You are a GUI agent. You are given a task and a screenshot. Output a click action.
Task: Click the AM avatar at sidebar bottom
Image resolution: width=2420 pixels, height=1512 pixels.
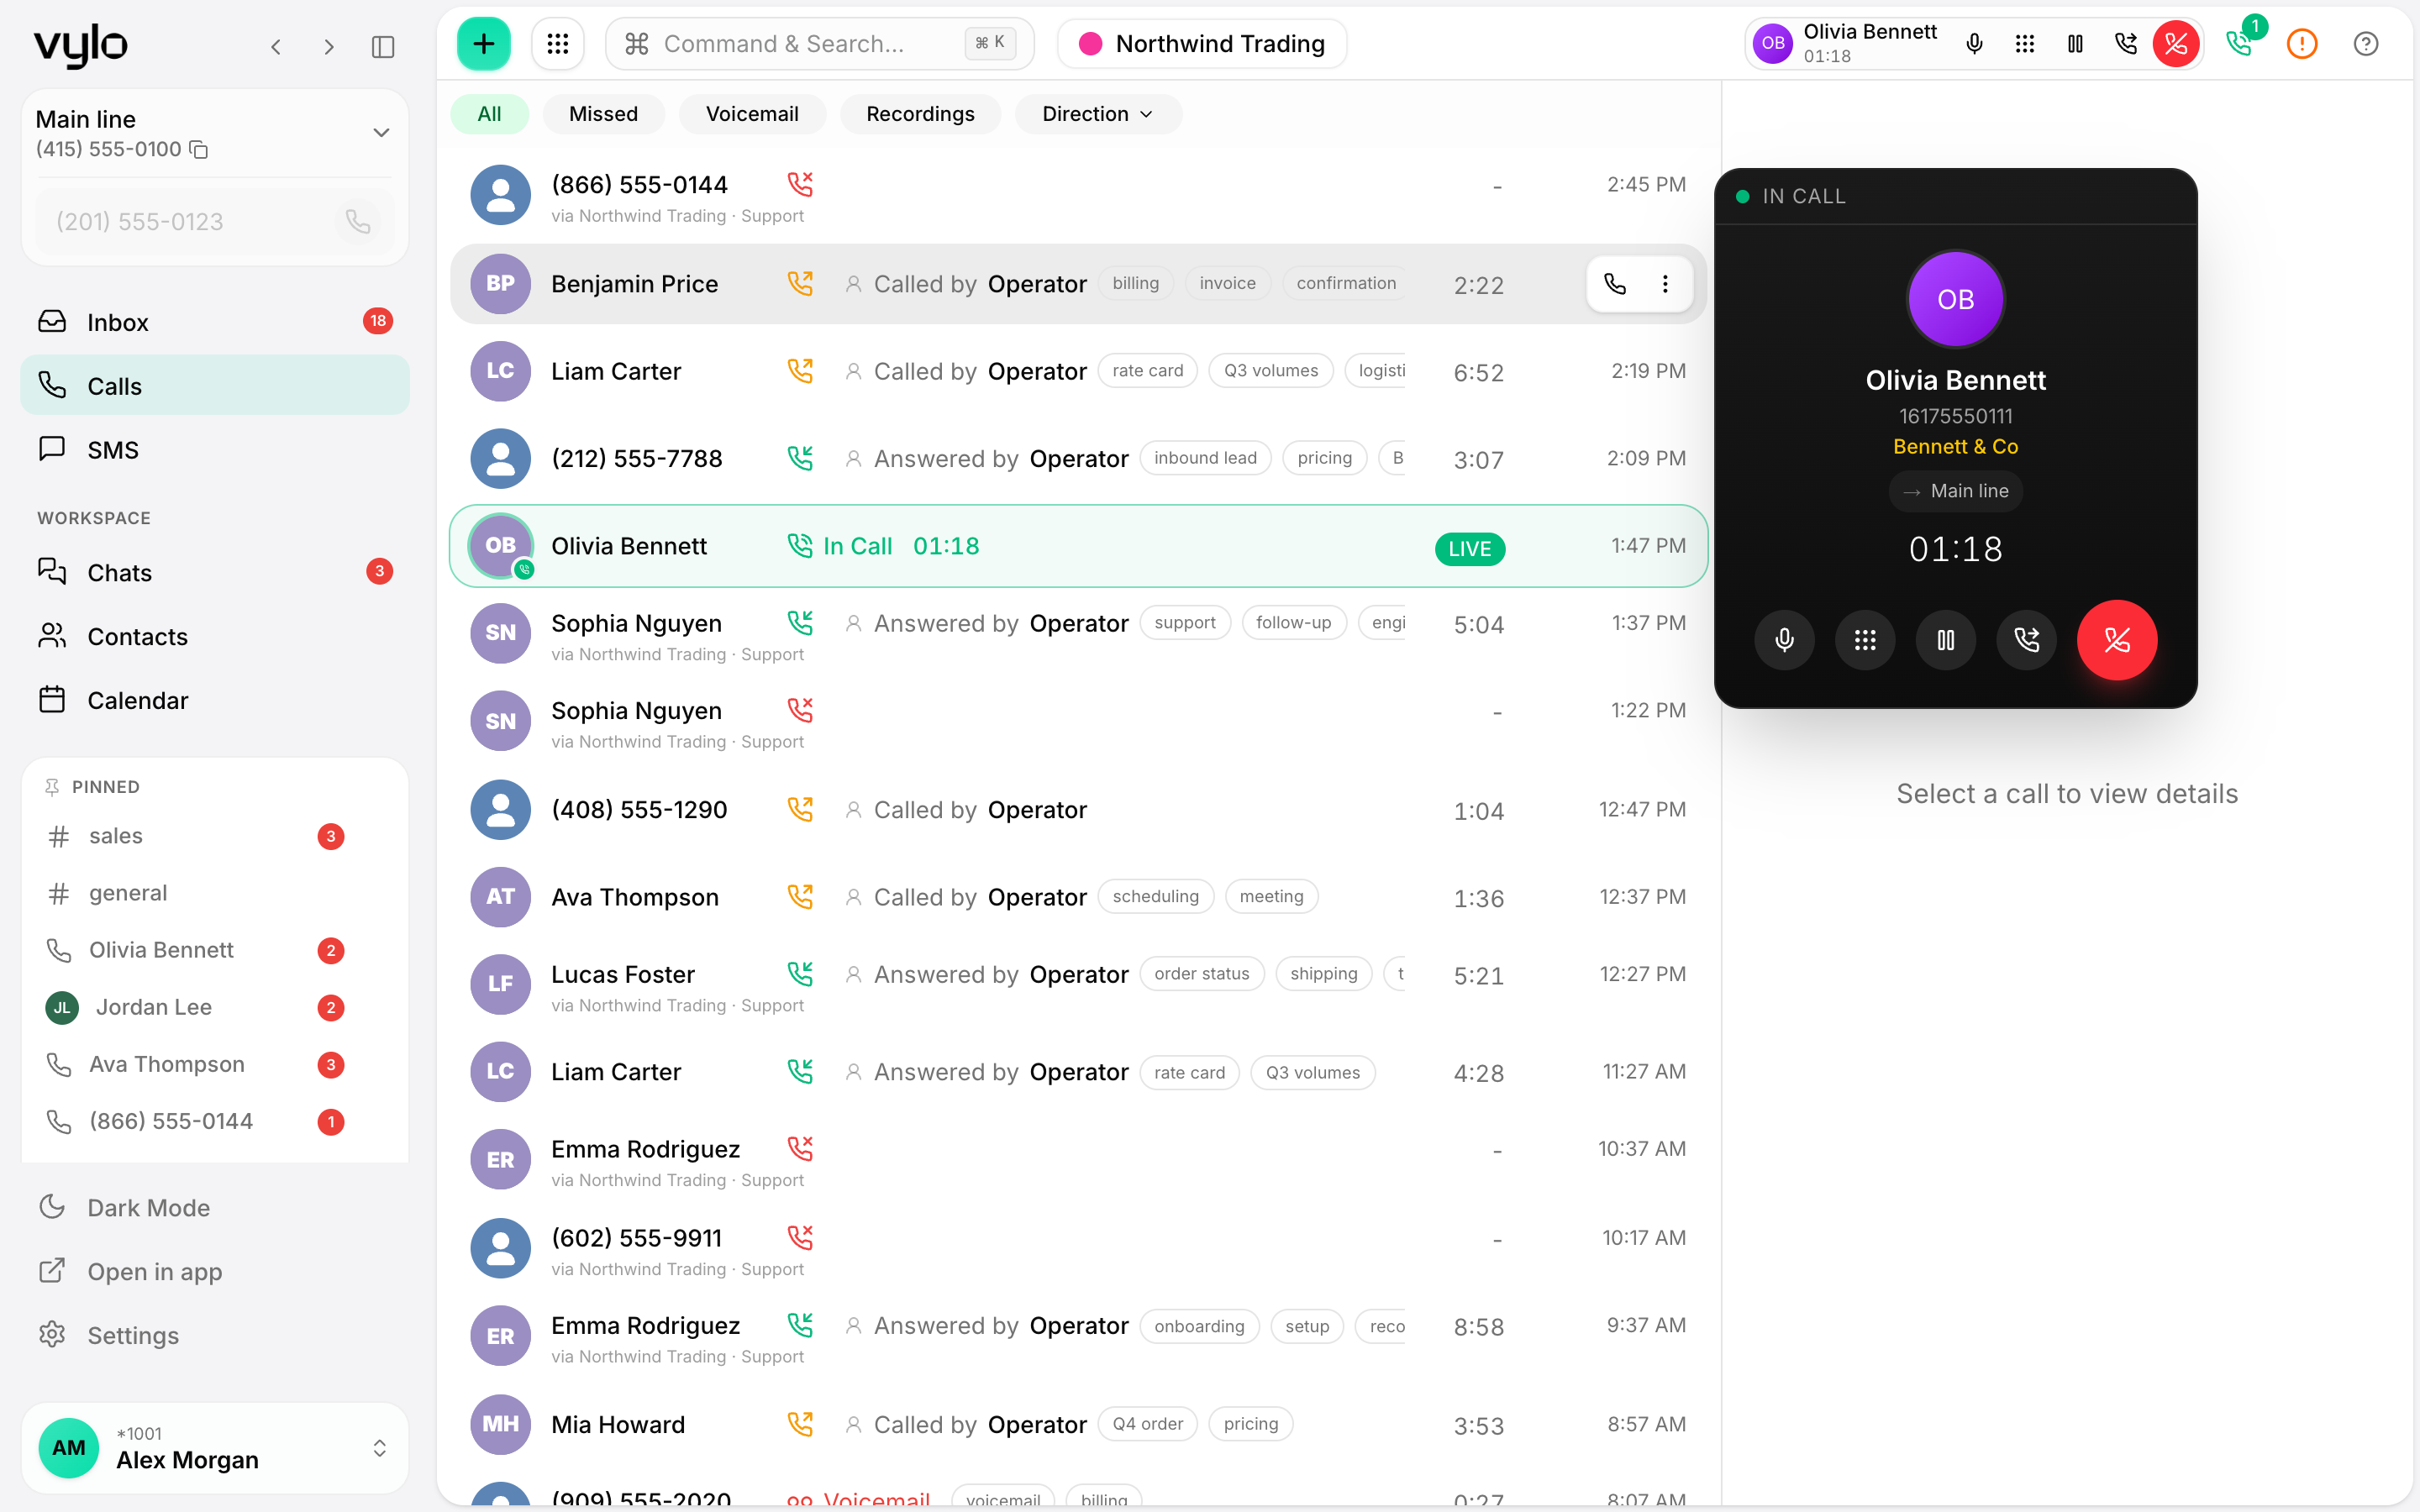tap(68, 1448)
